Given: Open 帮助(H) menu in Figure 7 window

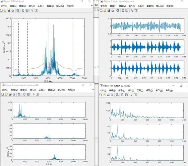Looking at the screenshot, I should [x=170, y=6].
